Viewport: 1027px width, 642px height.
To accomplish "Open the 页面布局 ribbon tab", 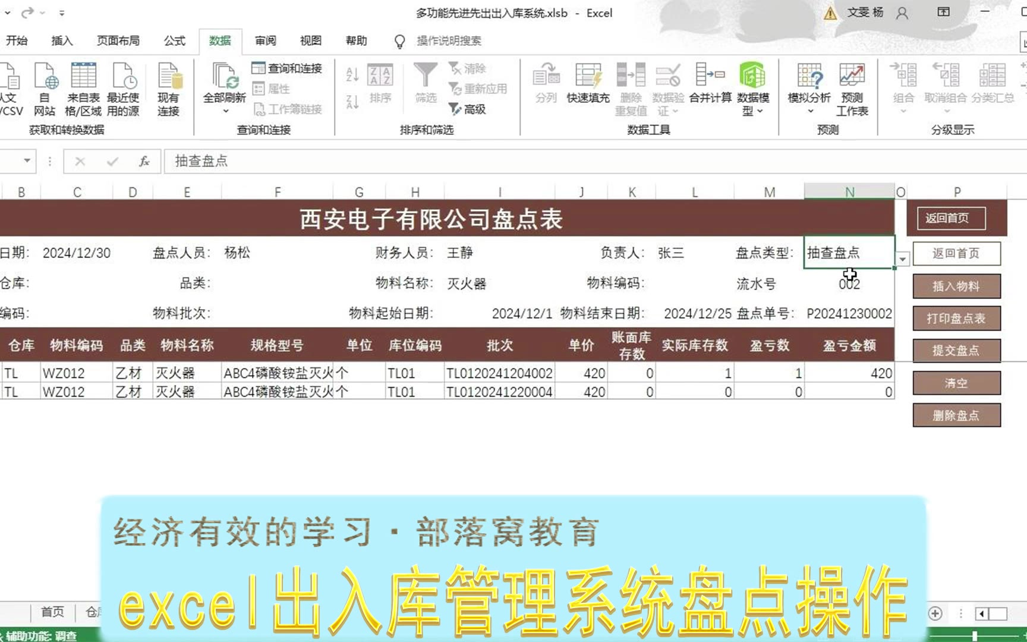I will [118, 40].
